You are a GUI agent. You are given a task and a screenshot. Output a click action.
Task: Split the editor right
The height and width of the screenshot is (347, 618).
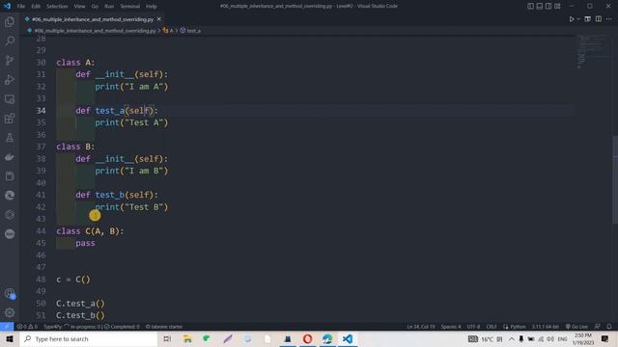(x=599, y=19)
